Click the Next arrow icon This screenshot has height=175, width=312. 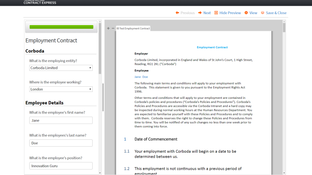click(200, 13)
